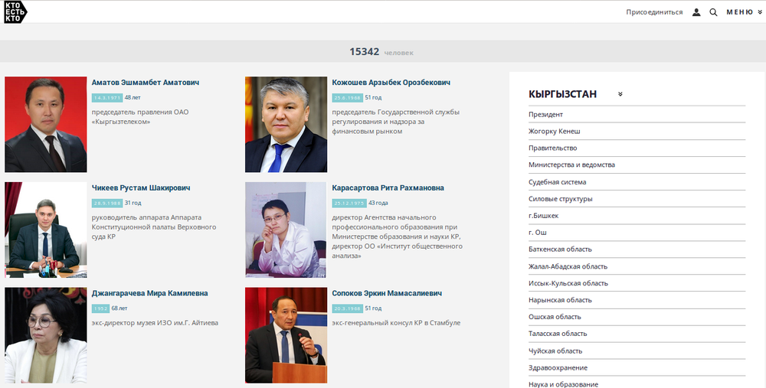
Task: Open Здравоохранение category
Action: coord(559,367)
